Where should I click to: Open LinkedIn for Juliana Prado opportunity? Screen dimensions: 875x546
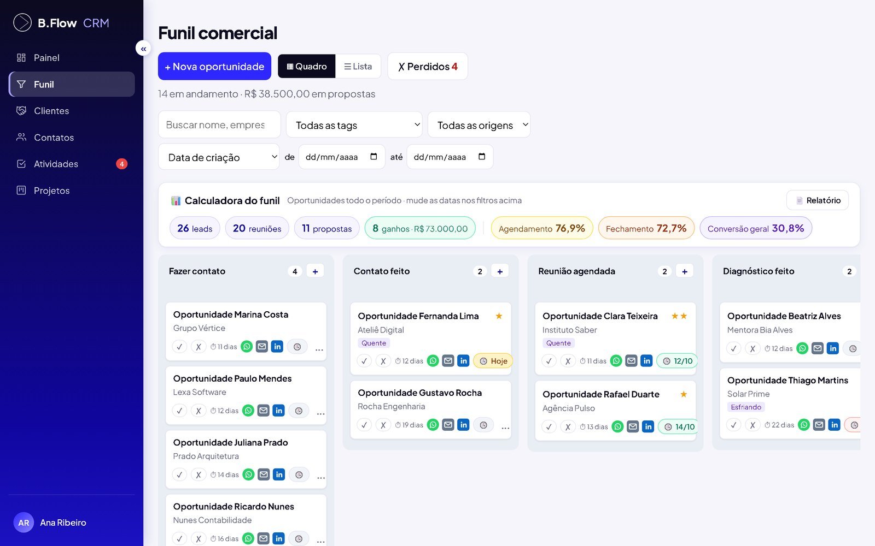click(279, 474)
